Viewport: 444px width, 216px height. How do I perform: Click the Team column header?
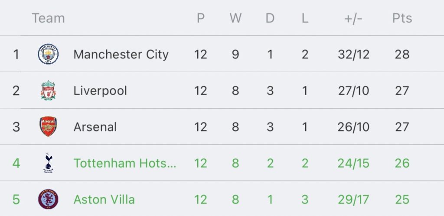point(49,18)
